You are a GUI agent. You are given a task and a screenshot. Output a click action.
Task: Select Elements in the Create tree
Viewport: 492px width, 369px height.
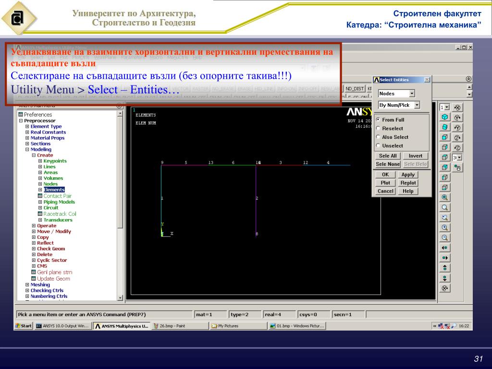(x=54, y=189)
